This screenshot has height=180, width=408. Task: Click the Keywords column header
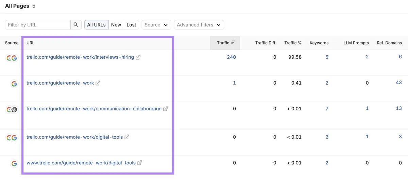coord(319,43)
